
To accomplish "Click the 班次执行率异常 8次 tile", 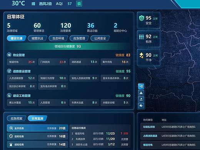I will click(x=22, y=86).
